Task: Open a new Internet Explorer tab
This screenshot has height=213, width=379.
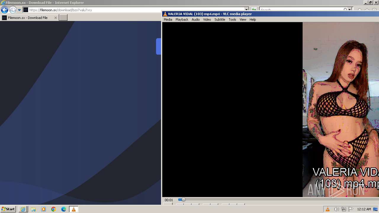Action: 63,18
